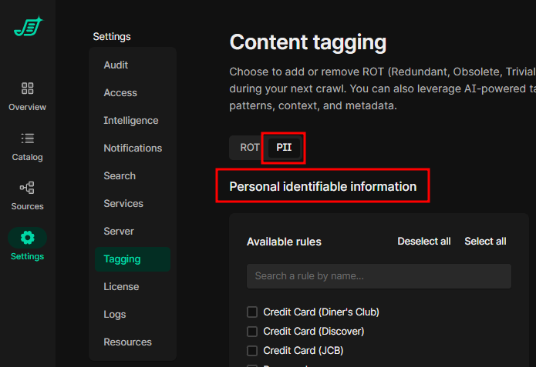Enable the Credit Card (Discover) checkbox
This screenshot has height=367, width=536.
(252, 332)
